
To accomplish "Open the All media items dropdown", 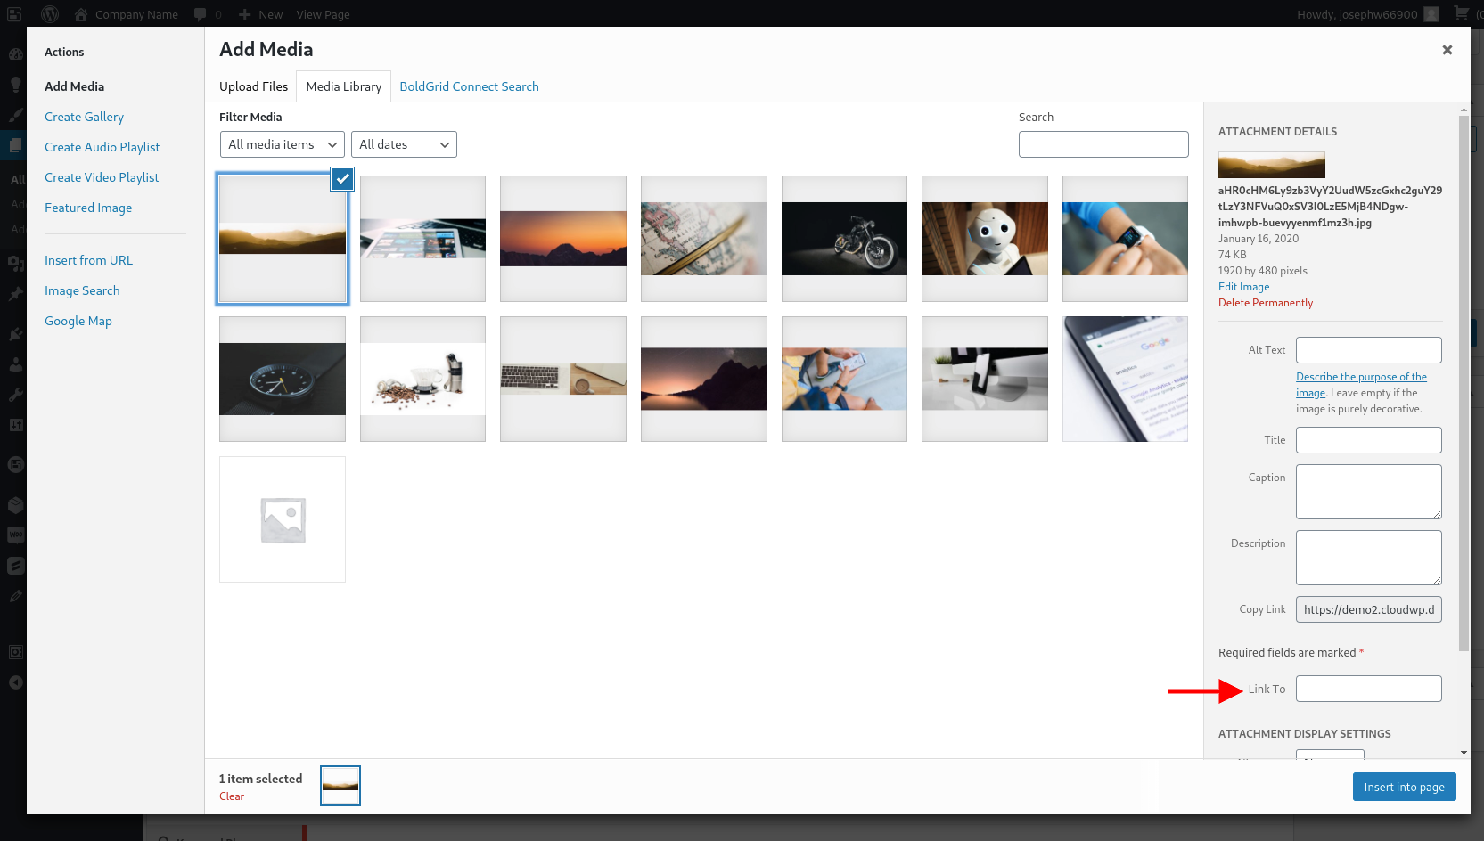I will tap(282, 144).
